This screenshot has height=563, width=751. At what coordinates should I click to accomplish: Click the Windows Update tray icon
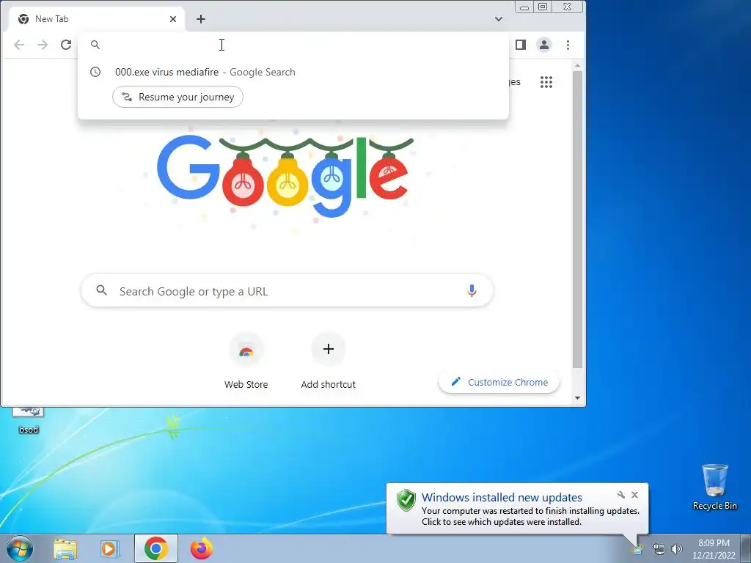pos(638,550)
